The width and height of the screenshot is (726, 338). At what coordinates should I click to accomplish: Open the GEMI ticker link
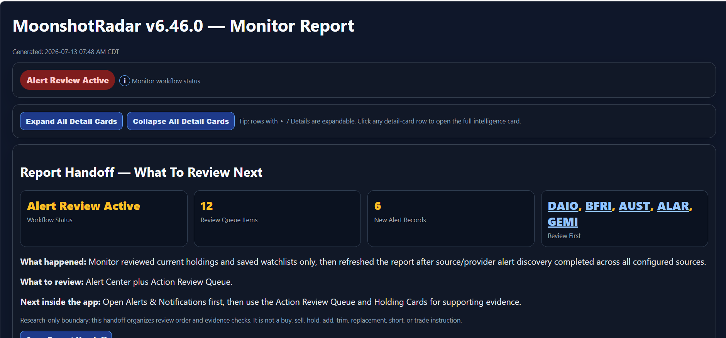pos(563,222)
